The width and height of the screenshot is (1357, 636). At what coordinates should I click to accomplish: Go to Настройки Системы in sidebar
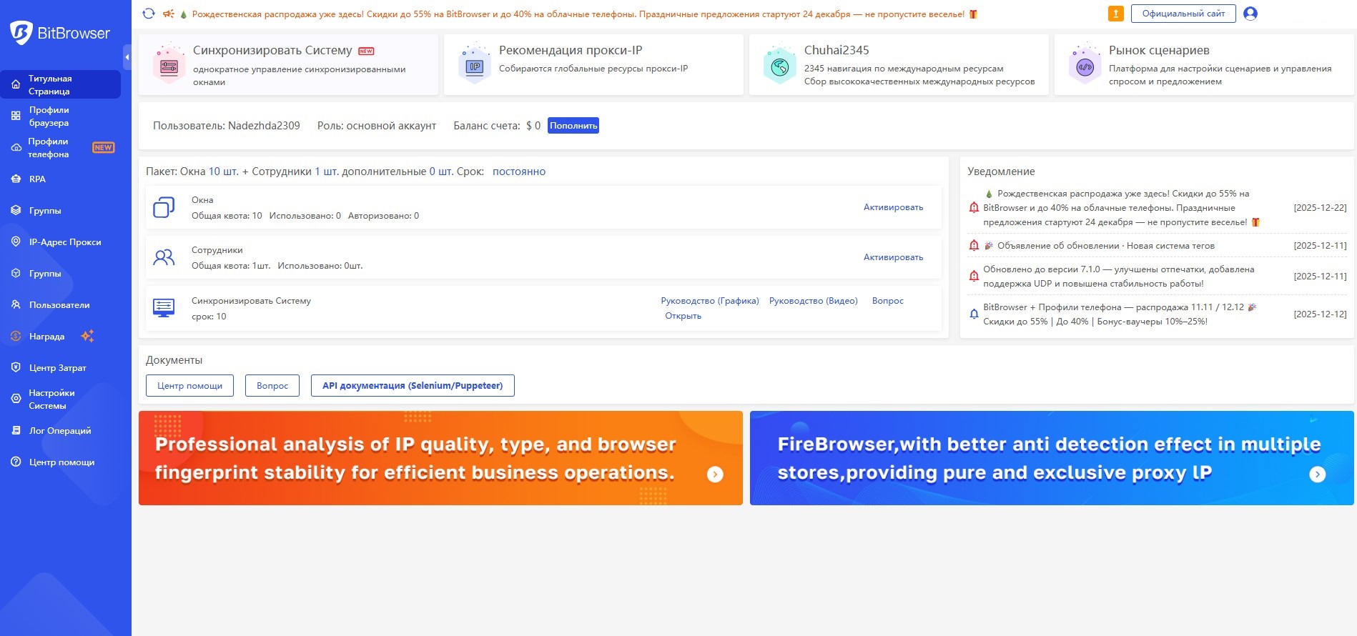pyautogui.click(x=51, y=399)
